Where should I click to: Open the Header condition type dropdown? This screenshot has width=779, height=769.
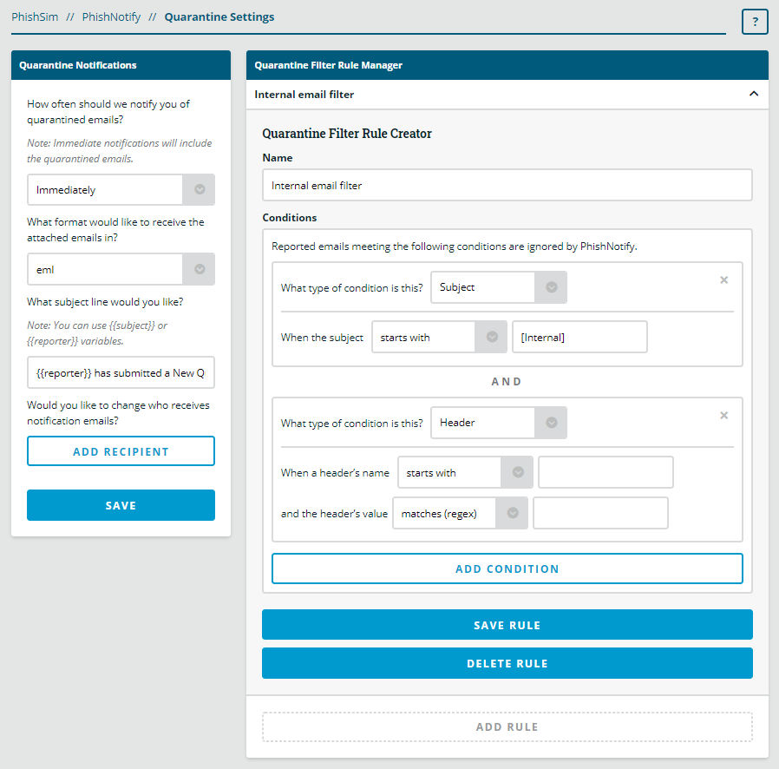[x=499, y=423]
